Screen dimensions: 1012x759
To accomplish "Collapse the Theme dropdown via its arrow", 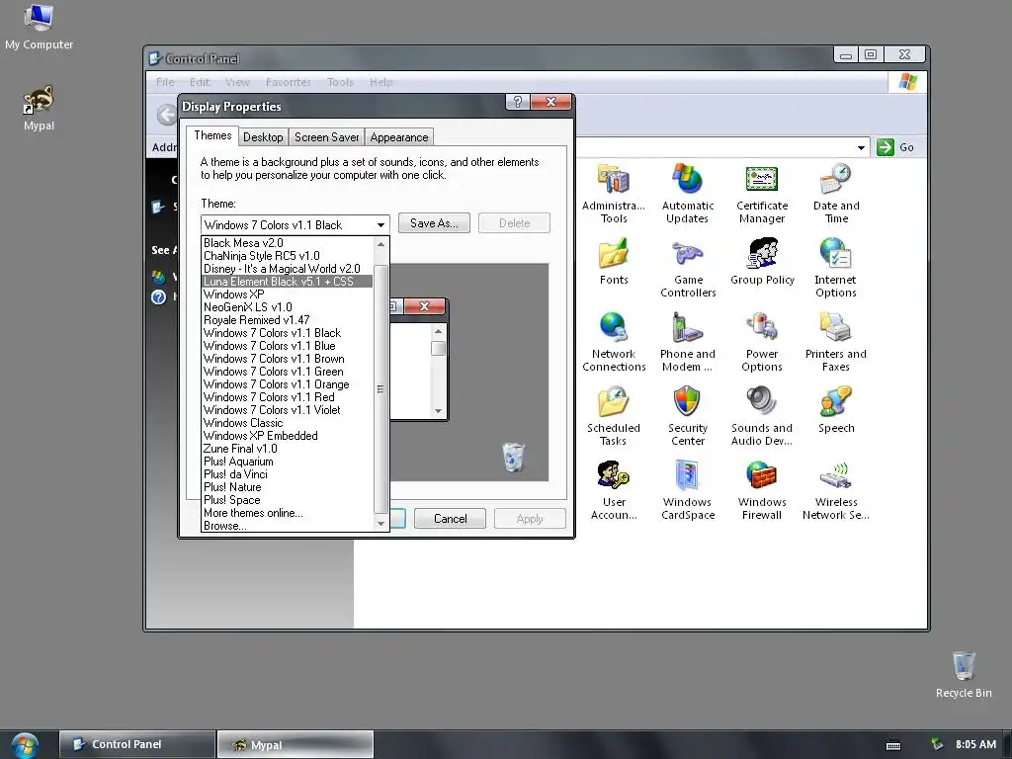I will (x=380, y=225).
